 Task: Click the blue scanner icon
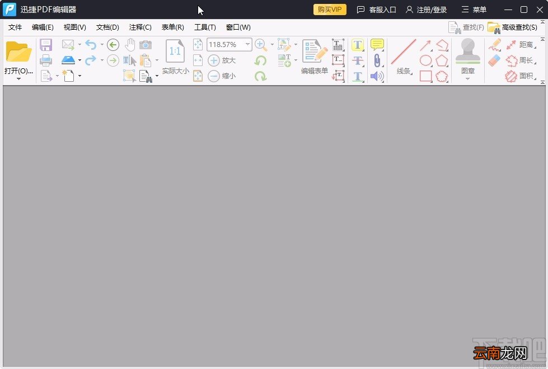(x=68, y=60)
